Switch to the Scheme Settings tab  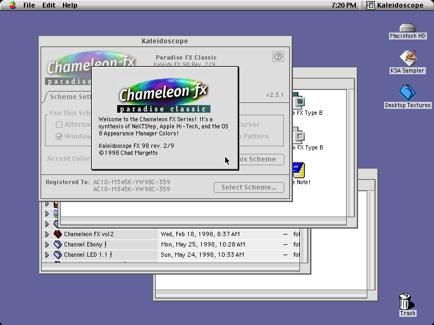pos(69,97)
